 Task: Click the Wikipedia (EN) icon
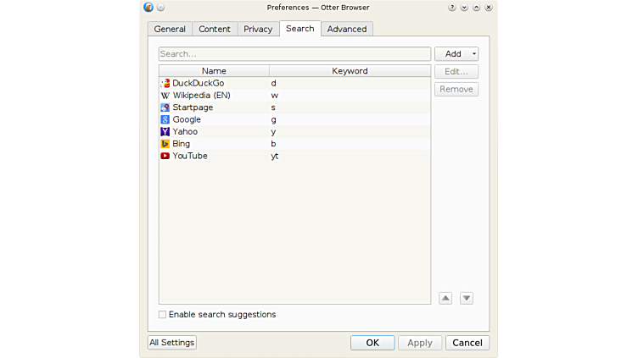coord(165,96)
